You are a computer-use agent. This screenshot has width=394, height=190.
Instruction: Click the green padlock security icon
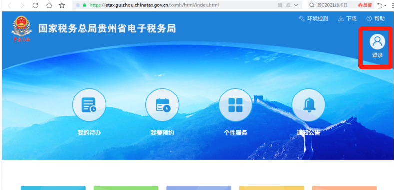click(x=84, y=5)
